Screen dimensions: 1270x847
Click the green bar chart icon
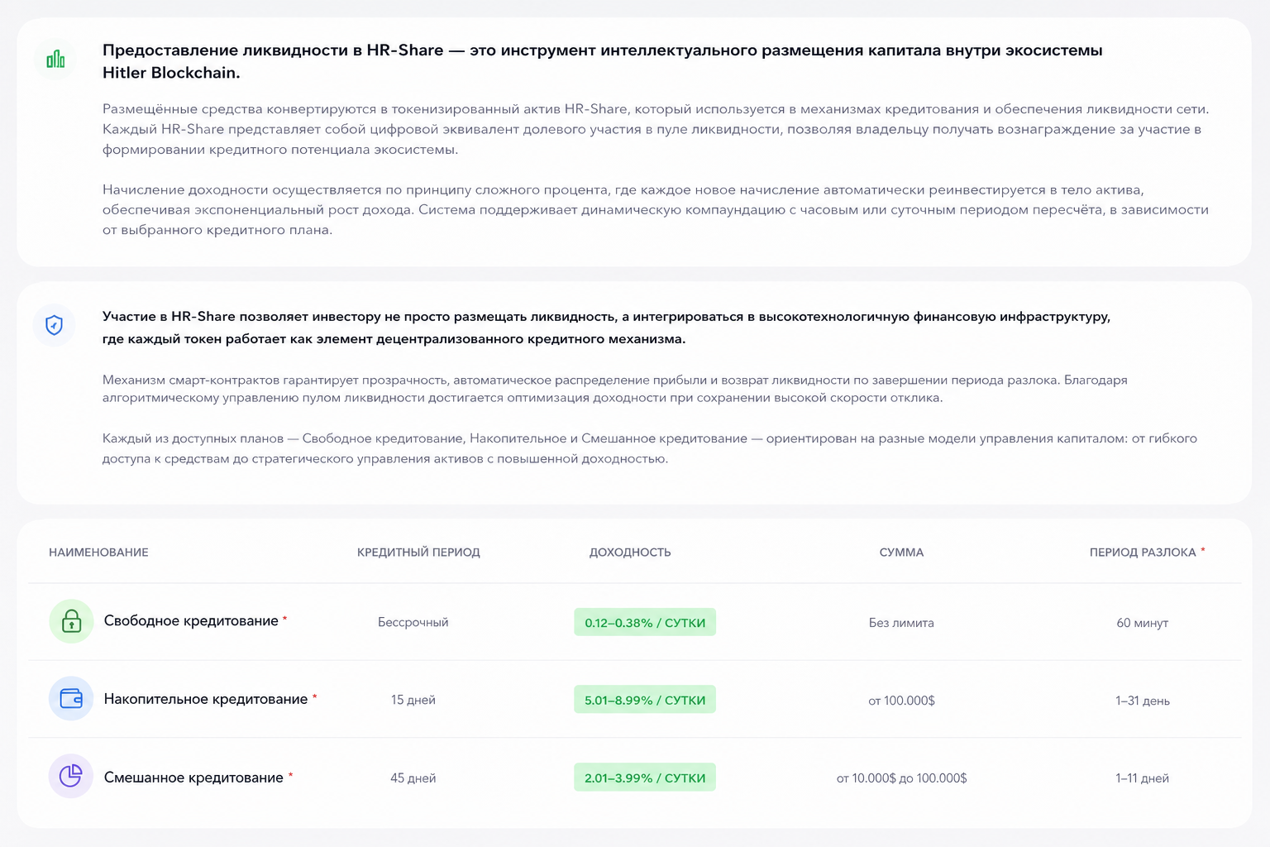click(x=55, y=60)
